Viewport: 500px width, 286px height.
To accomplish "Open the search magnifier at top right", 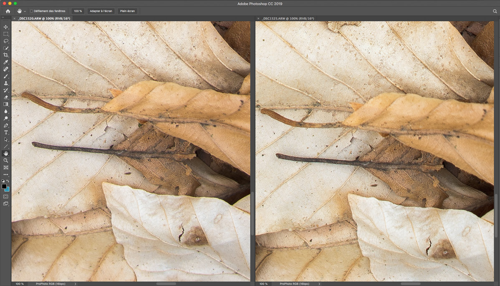I will (495, 11).
